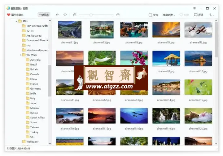Go up one folder level
This screenshot has width=223, height=156.
(65, 15)
